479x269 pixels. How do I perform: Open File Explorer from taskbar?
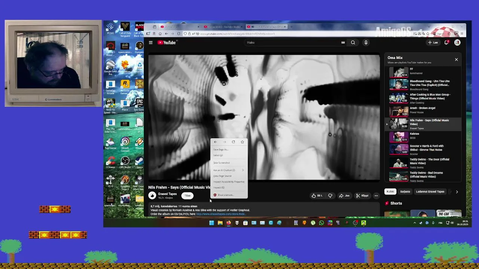point(220,223)
